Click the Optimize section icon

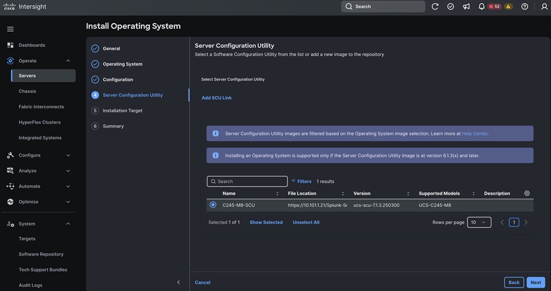10,202
